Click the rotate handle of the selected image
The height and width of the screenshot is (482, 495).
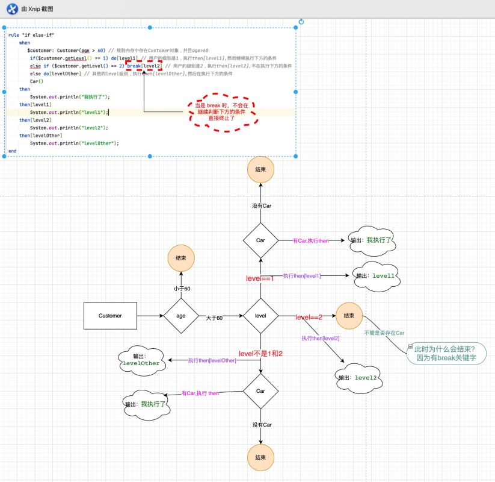(x=301, y=22)
